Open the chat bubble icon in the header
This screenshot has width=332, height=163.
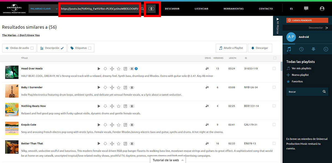306,9
